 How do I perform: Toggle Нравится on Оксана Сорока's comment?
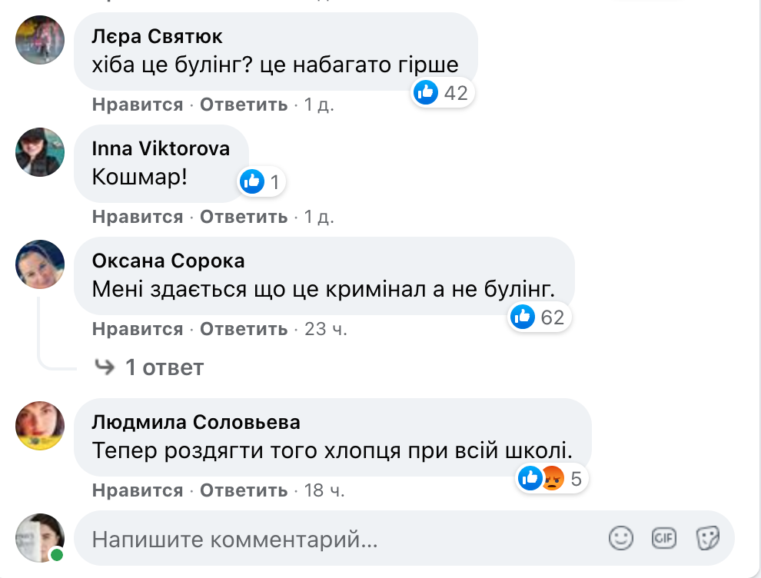pyautogui.click(x=138, y=329)
